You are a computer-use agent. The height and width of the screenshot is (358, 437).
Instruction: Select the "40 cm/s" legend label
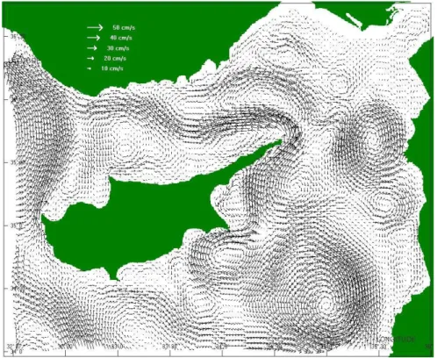point(121,38)
